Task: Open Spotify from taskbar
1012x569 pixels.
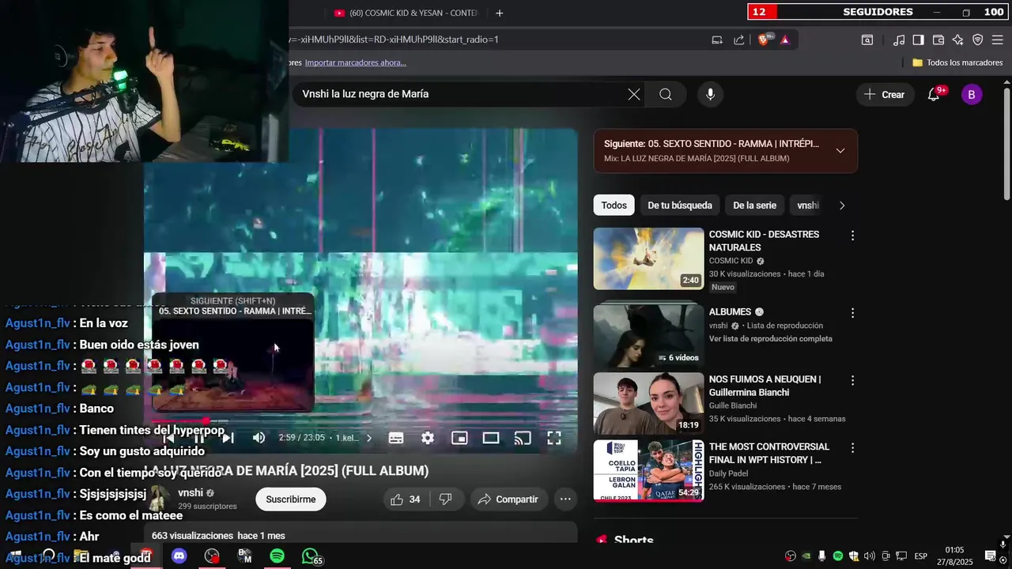Action: (x=277, y=556)
